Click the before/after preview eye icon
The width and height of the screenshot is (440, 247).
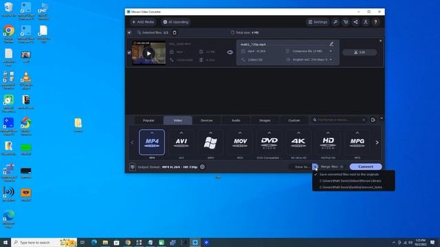(230, 52)
